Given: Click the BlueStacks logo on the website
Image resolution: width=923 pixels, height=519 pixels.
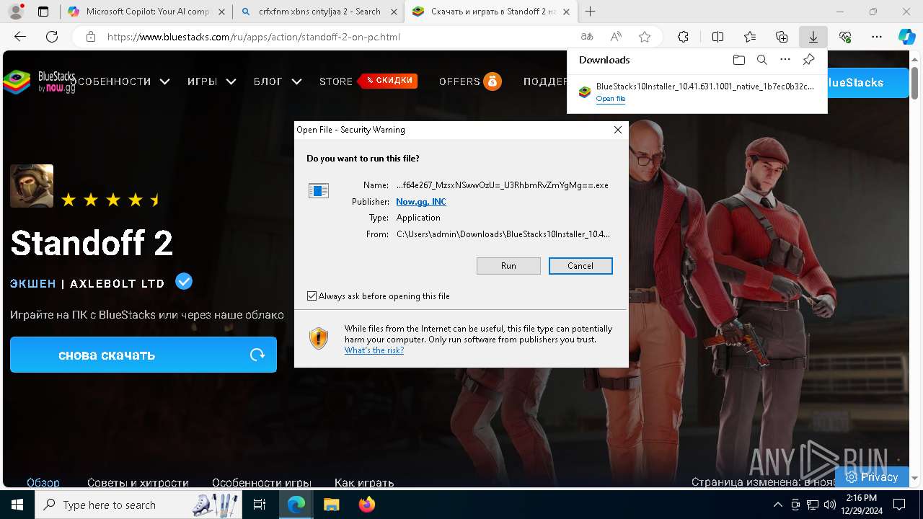Looking at the screenshot, I should coord(40,81).
